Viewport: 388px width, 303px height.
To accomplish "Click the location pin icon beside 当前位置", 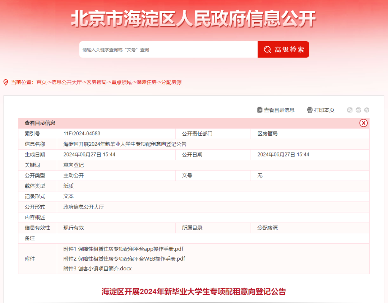I will click(x=5, y=82).
